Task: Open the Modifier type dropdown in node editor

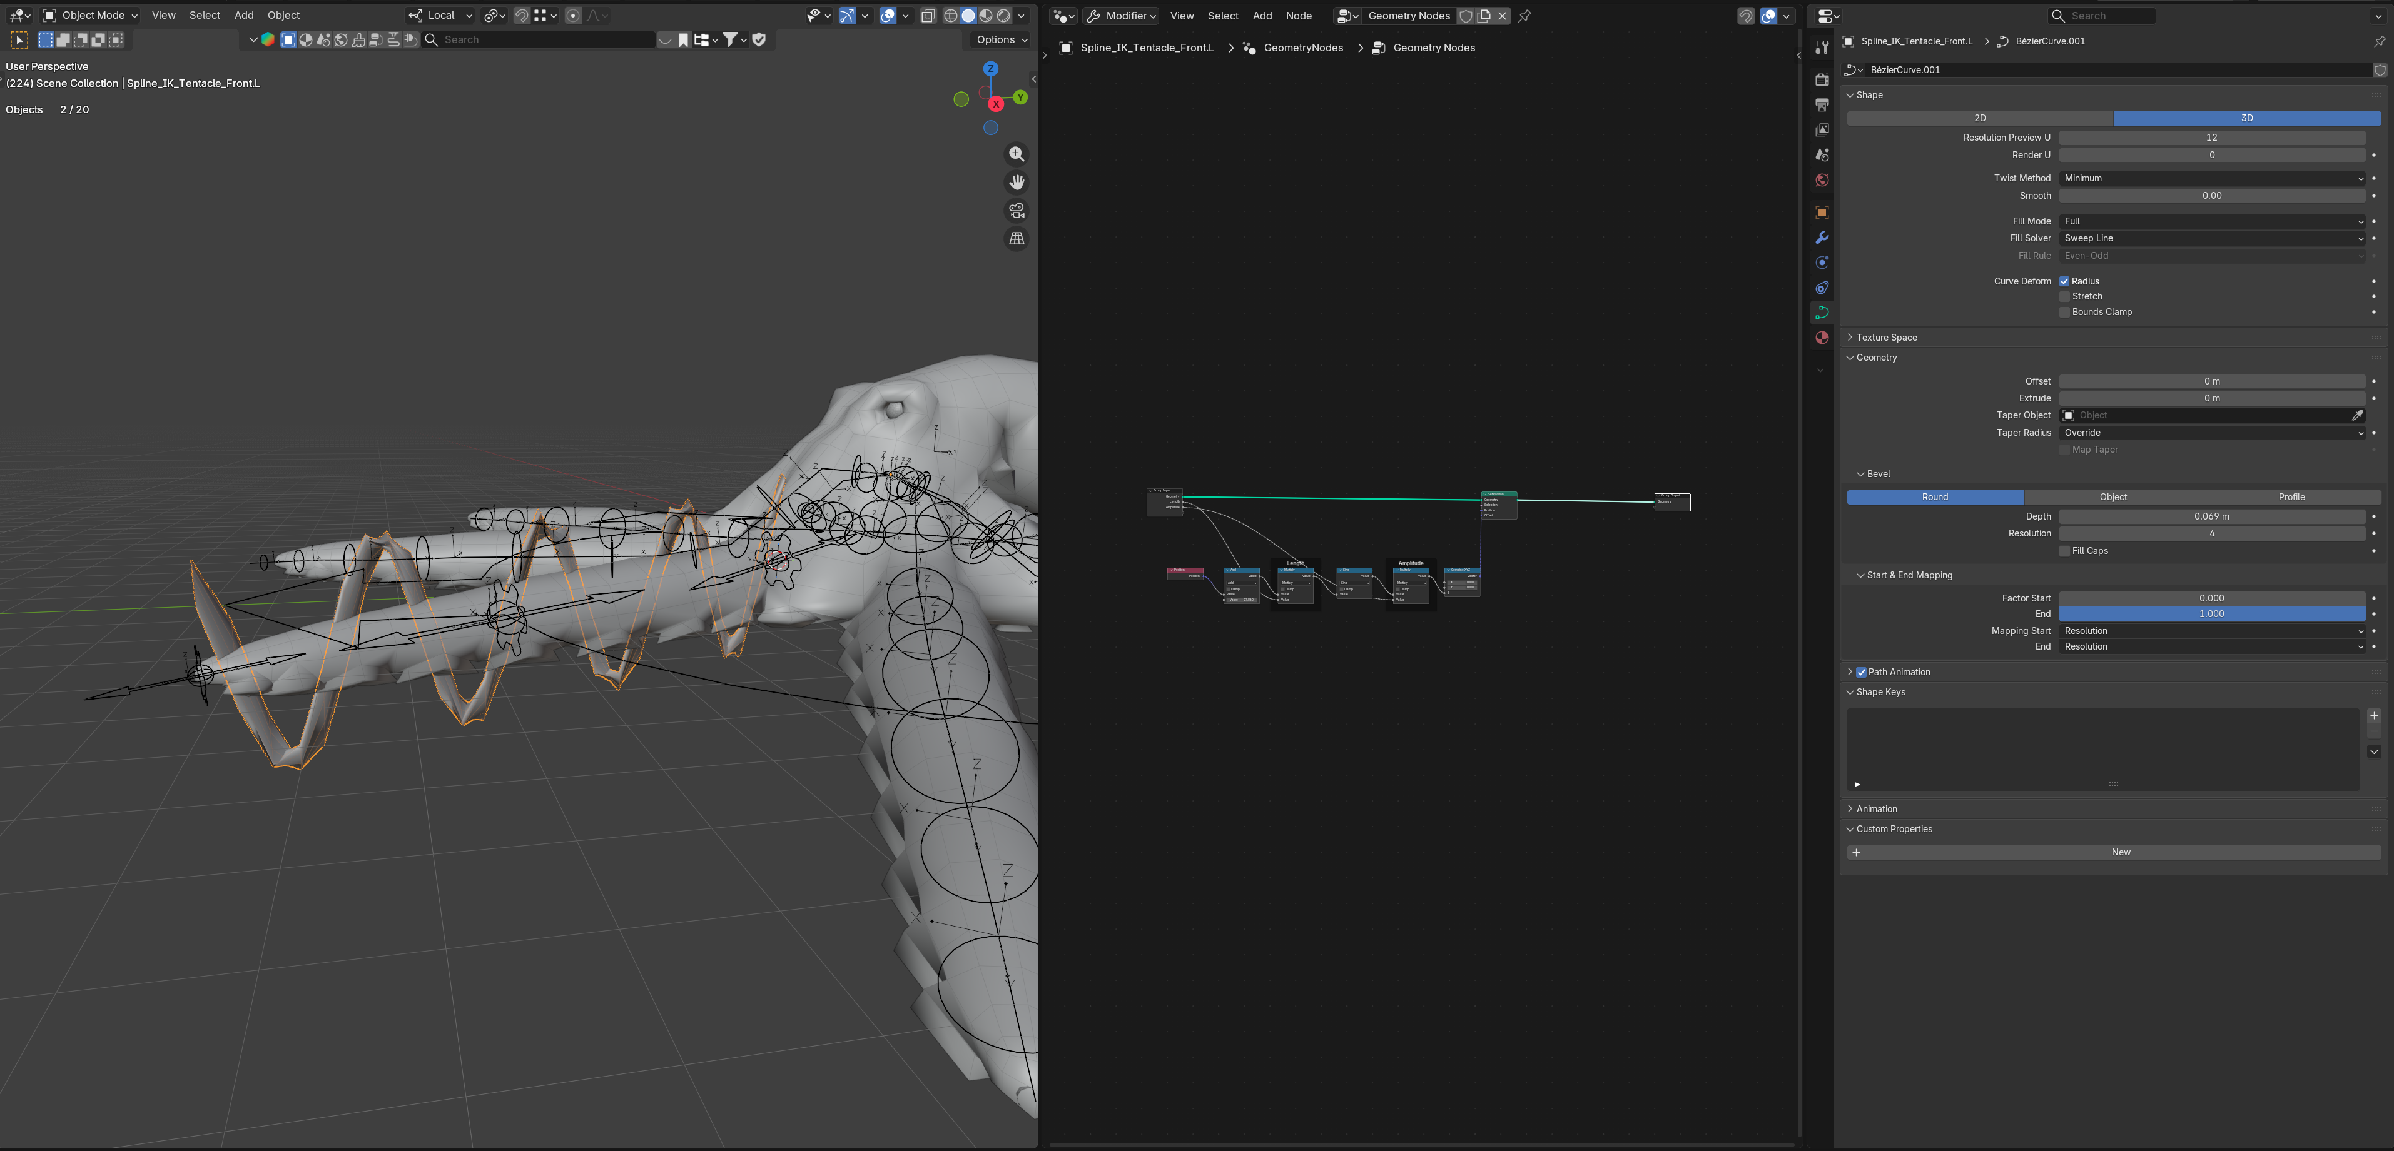Action: [x=1122, y=16]
